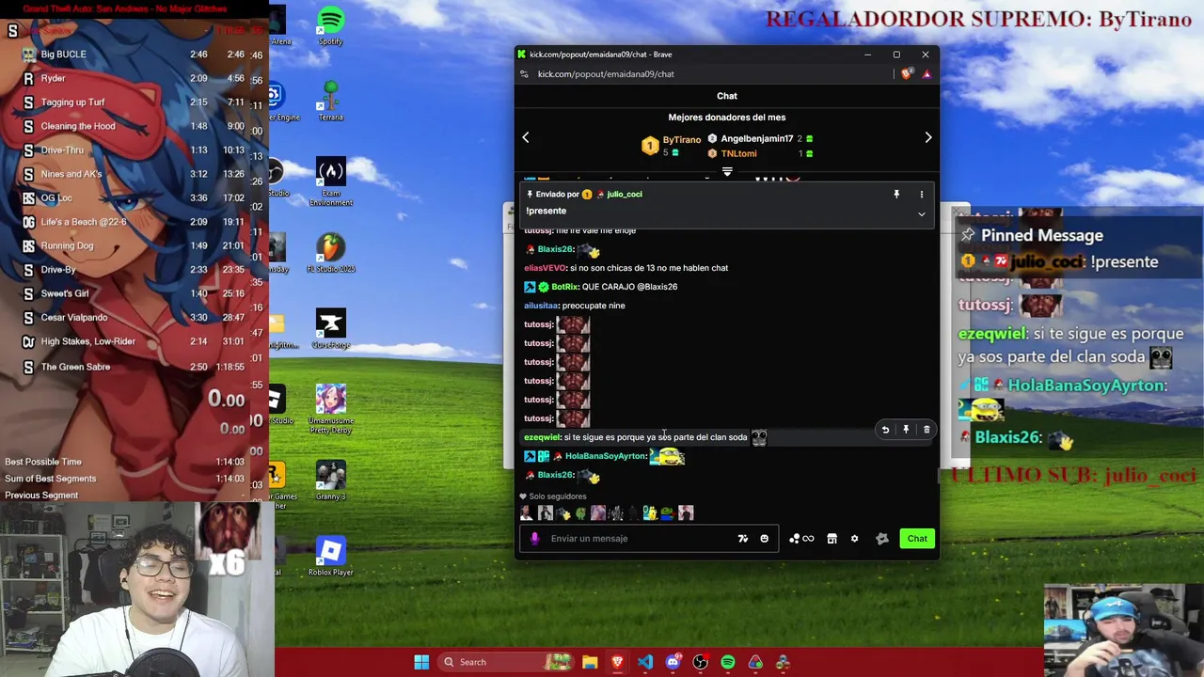Open site settings icon in address bar
This screenshot has width=1204, height=677.
point(525,74)
